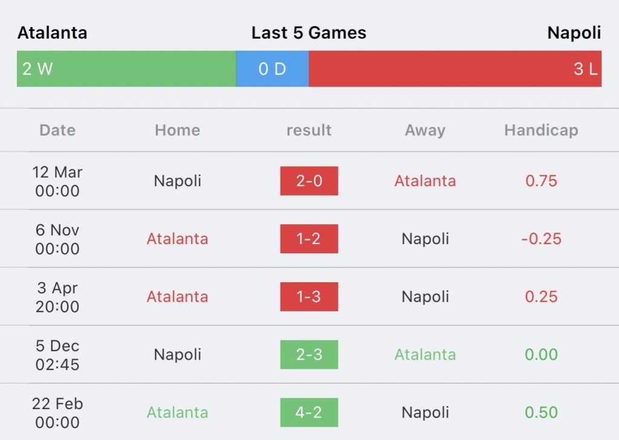This screenshot has width=619, height=440.
Task: Click the red 3 L bar segment
Action: tap(455, 69)
